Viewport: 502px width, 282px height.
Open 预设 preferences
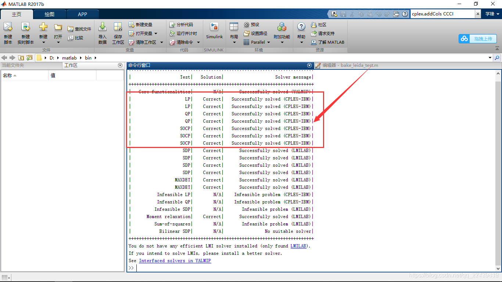pyautogui.click(x=252, y=25)
